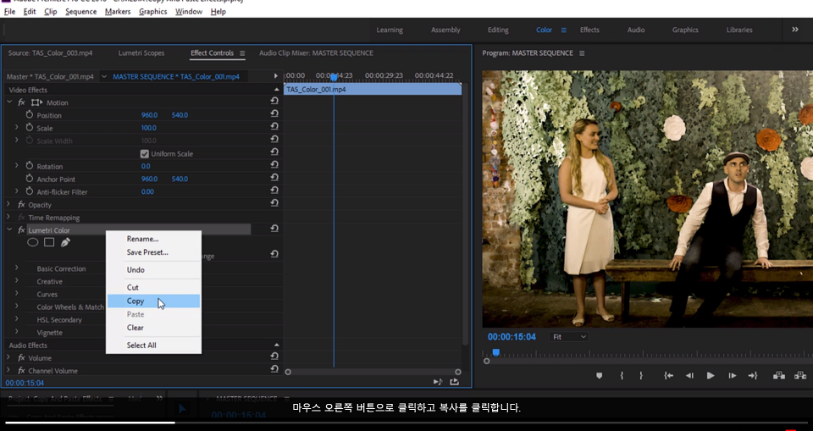Choose Copy in the context menu
Screen dimensions: 813x431
point(153,301)
